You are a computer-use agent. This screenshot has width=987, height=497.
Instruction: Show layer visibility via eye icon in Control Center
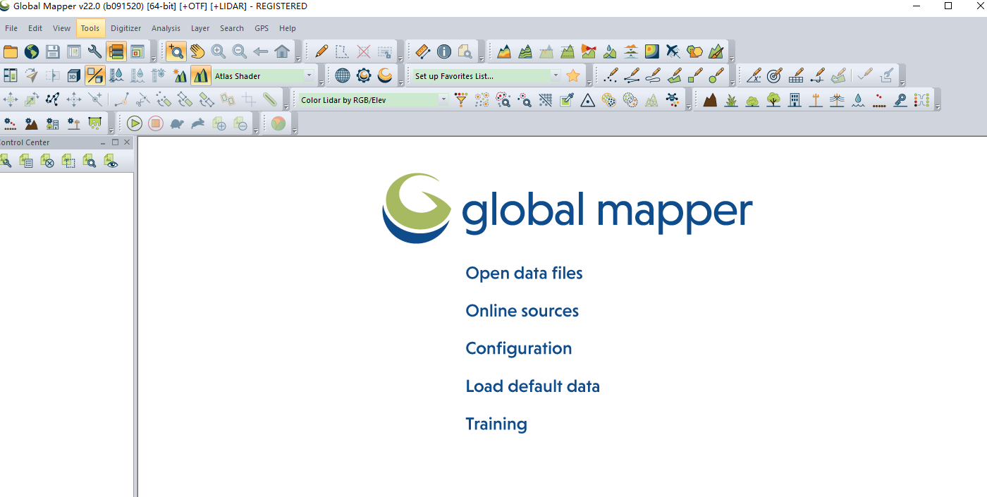[111, 161]
